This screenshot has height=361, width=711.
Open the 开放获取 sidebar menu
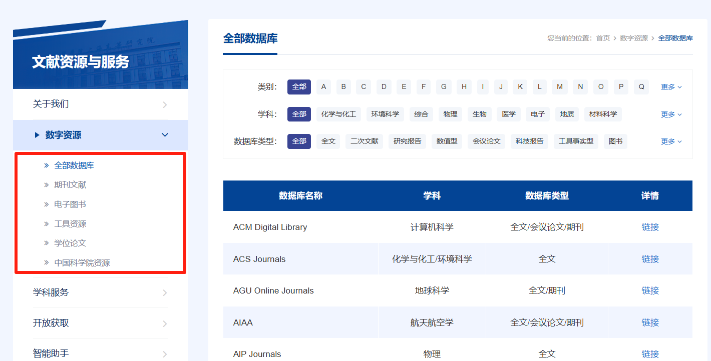point(51,323)
